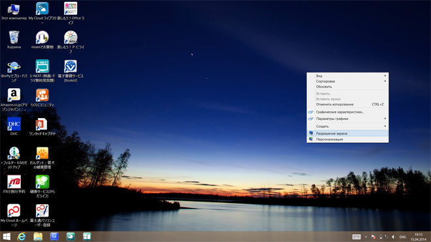
Task: Click the Windows Start button
Action: (x=7, y=237)
